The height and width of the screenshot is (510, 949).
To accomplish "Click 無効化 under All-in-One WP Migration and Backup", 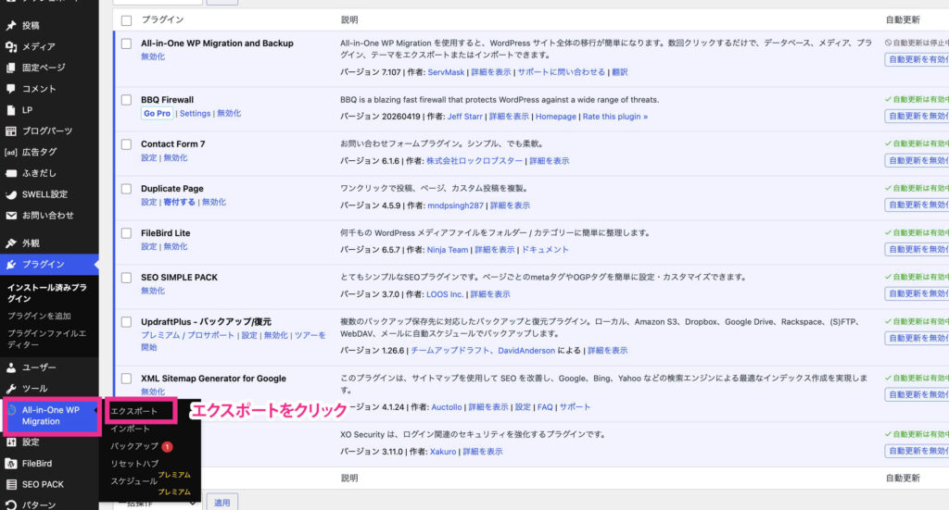I will [x=153, y=56].
